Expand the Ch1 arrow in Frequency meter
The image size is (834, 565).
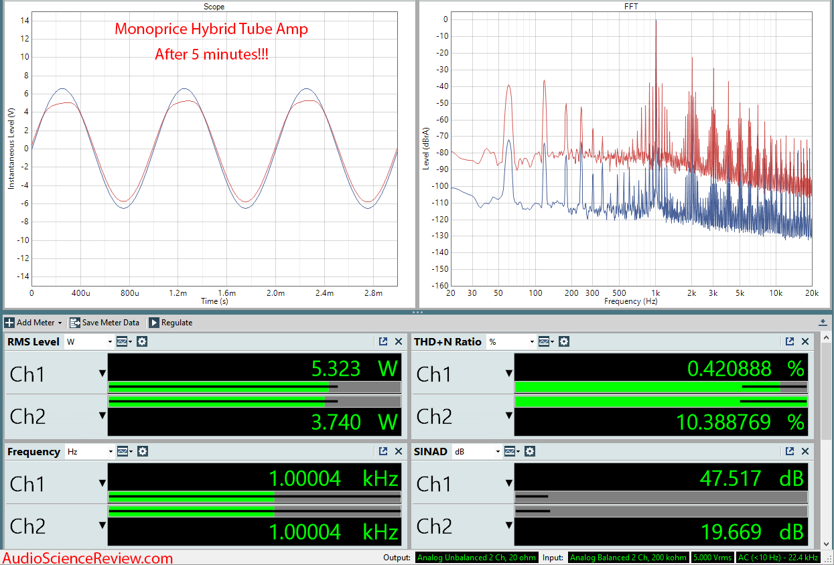click(102, 483)
